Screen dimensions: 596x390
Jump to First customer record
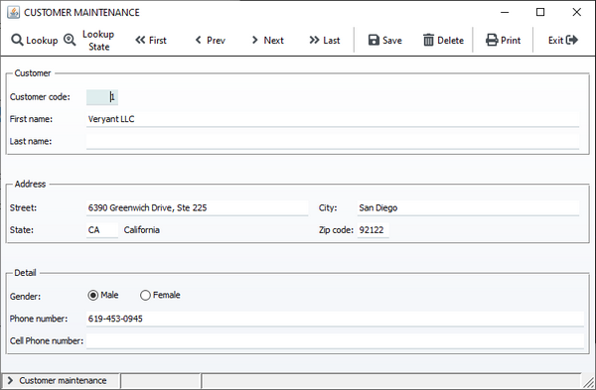[151, 40]
